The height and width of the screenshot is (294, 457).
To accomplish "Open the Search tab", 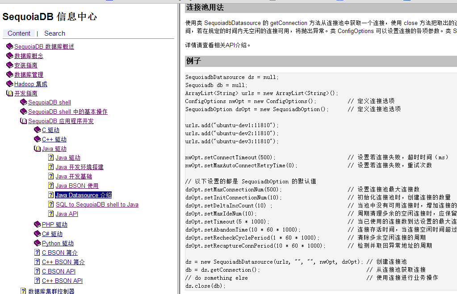I will (55, 33).
